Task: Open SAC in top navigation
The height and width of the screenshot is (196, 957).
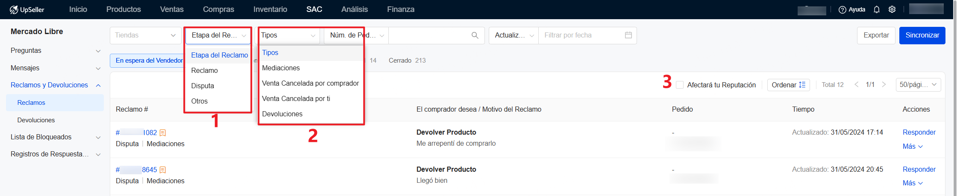Action: tap(314, 9)
